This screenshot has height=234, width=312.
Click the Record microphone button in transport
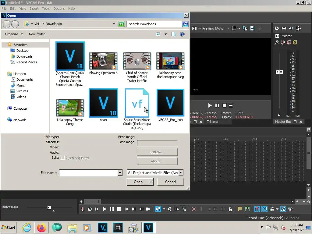82,209
